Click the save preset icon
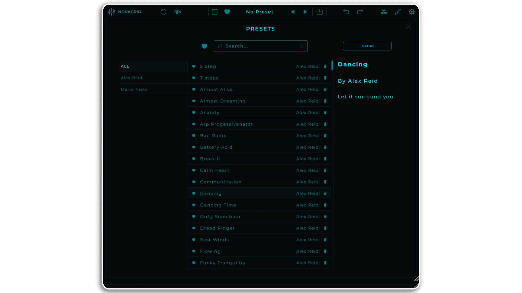Screen dimensions: 522x293 [320, 12]
